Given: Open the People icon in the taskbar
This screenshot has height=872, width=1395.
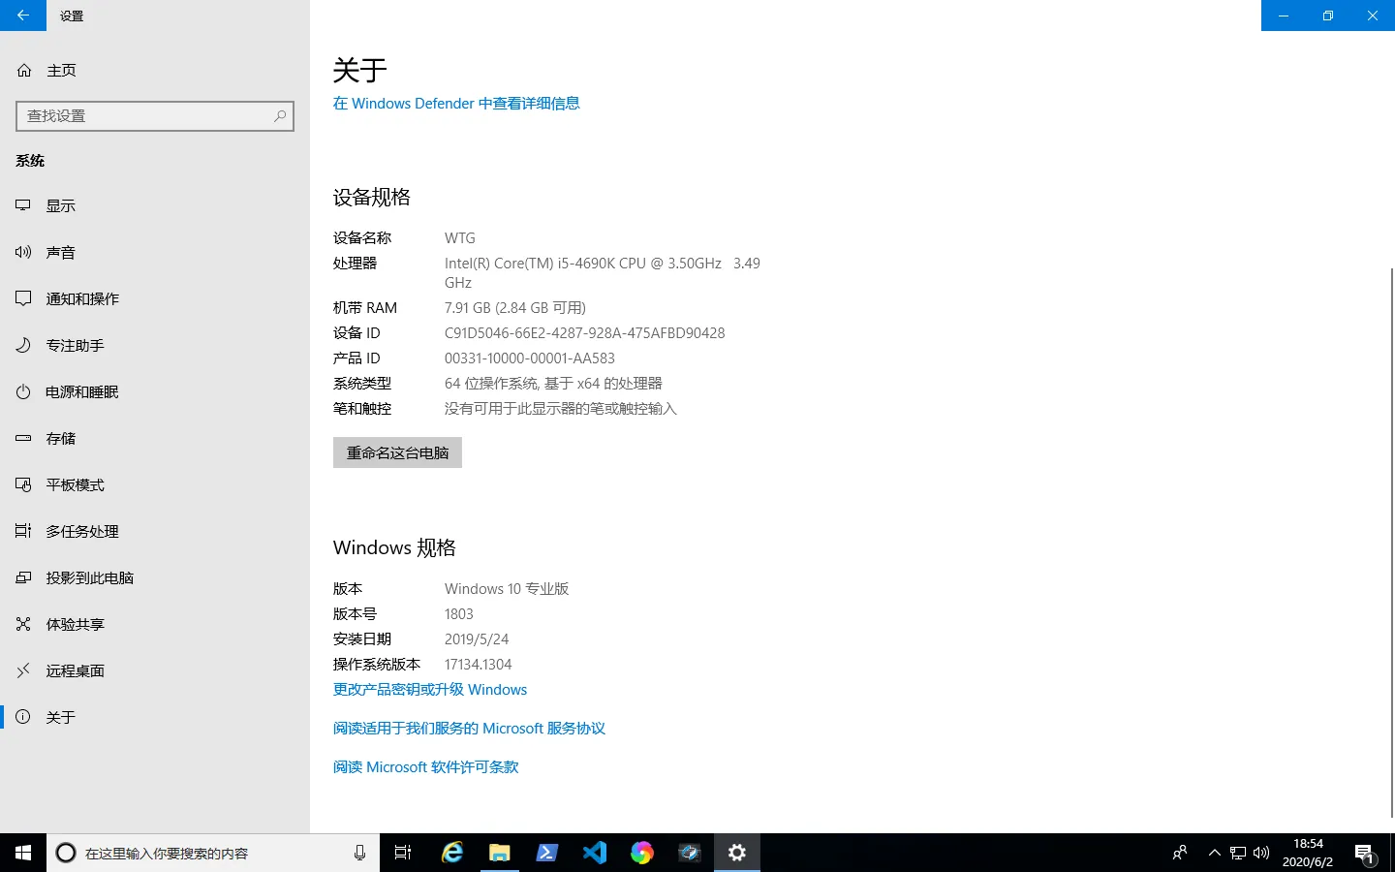Looking at the screenshot, I should 1180,853.
